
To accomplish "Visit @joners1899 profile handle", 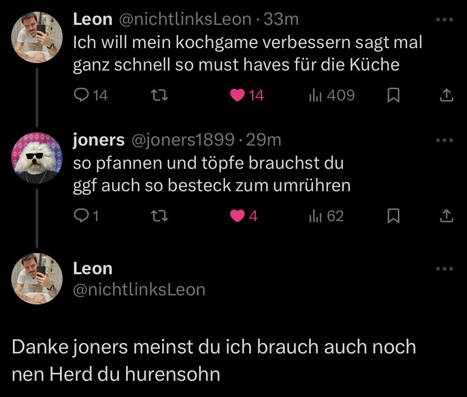I will pos(183,140).
